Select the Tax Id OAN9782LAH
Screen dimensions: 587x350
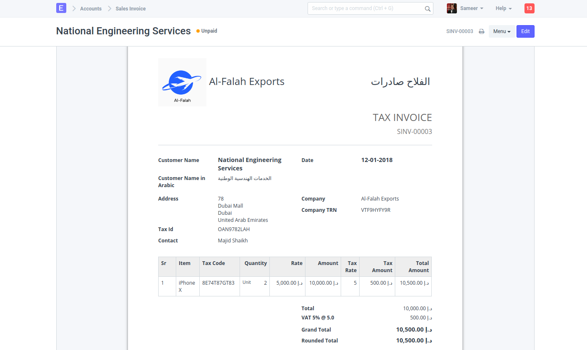pyautogui.click(x=234, y=229)
